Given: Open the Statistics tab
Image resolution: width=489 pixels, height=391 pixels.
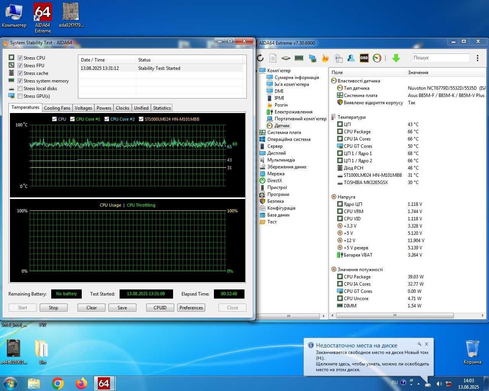Looking at the screenshot, I should [162, 108].
